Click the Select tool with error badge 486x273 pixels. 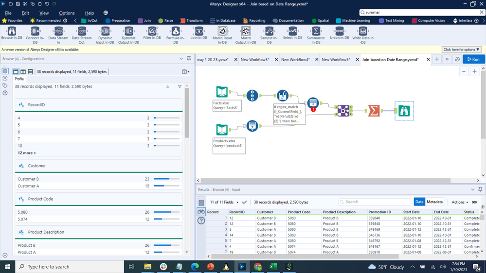[x=313, y=103]
